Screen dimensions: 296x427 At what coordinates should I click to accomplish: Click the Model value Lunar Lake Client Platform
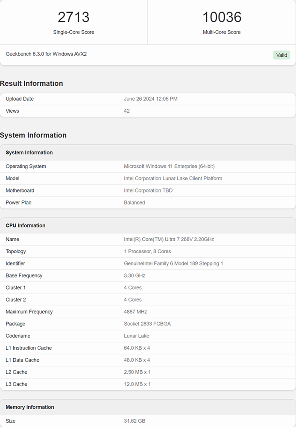173,178
